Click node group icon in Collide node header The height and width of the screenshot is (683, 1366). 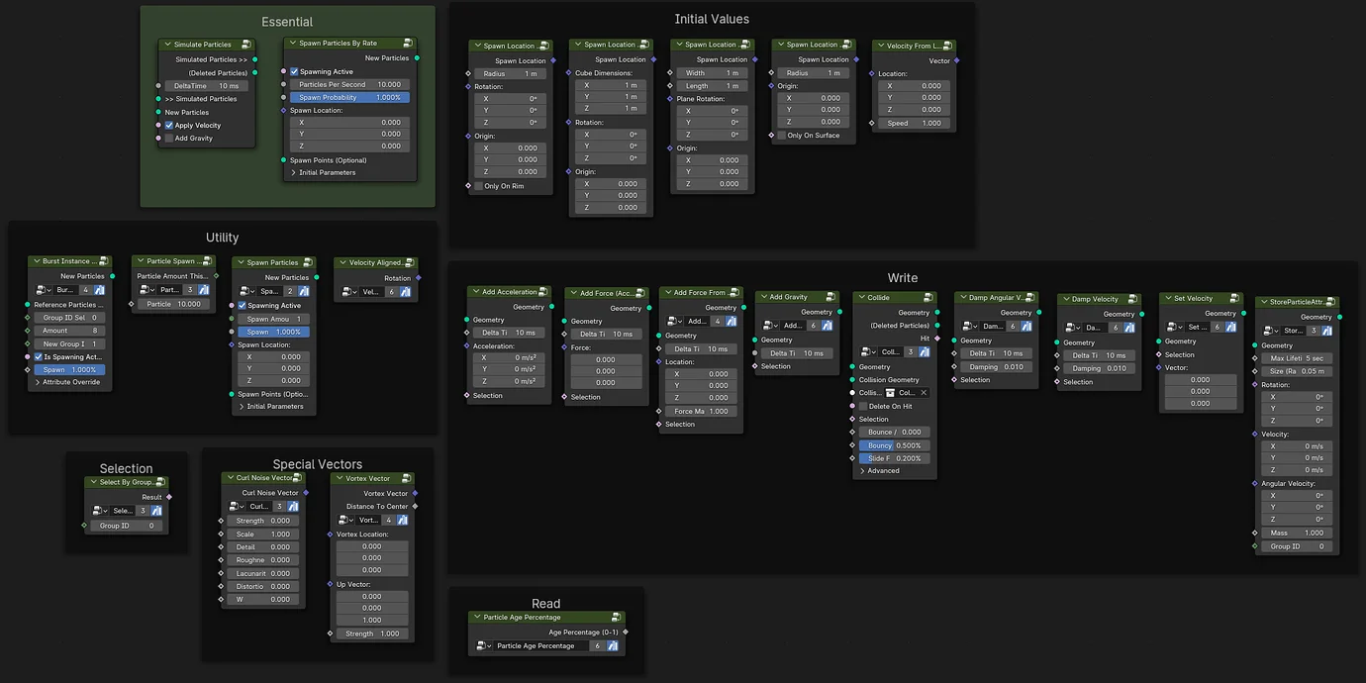926,298
